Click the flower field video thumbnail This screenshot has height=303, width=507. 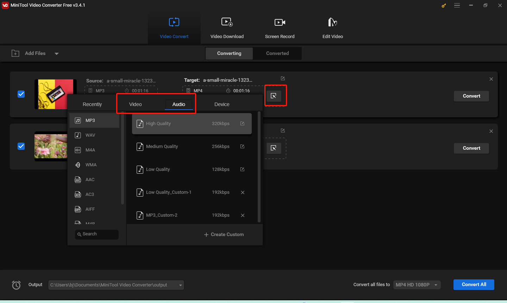[x=51, y=146]
